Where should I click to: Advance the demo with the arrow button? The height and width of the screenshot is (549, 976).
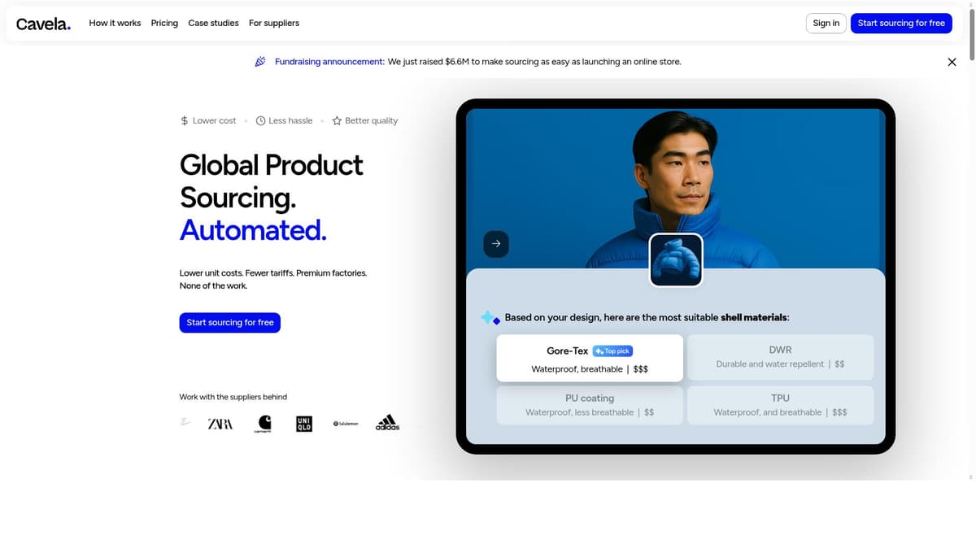coord(496,244)
